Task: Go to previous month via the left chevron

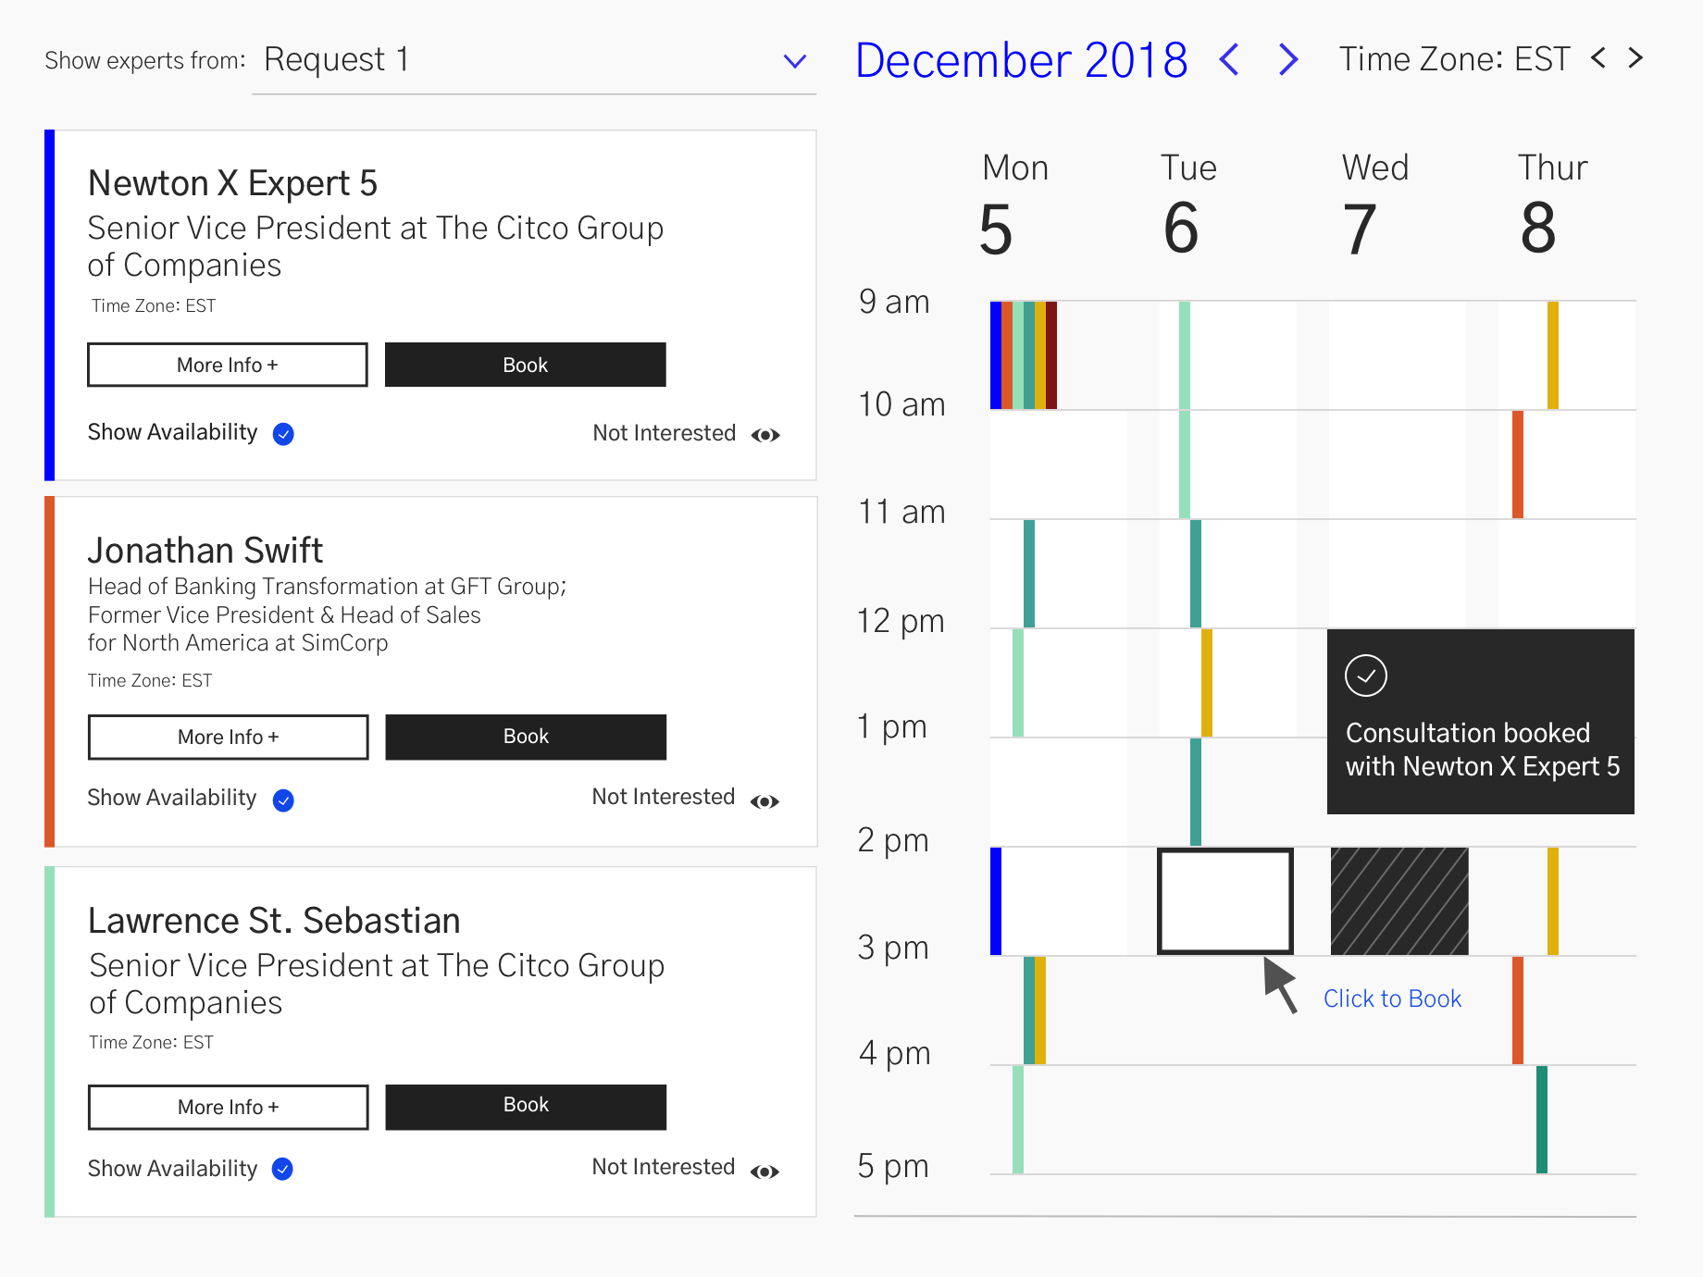Action: pos(1229,59)
